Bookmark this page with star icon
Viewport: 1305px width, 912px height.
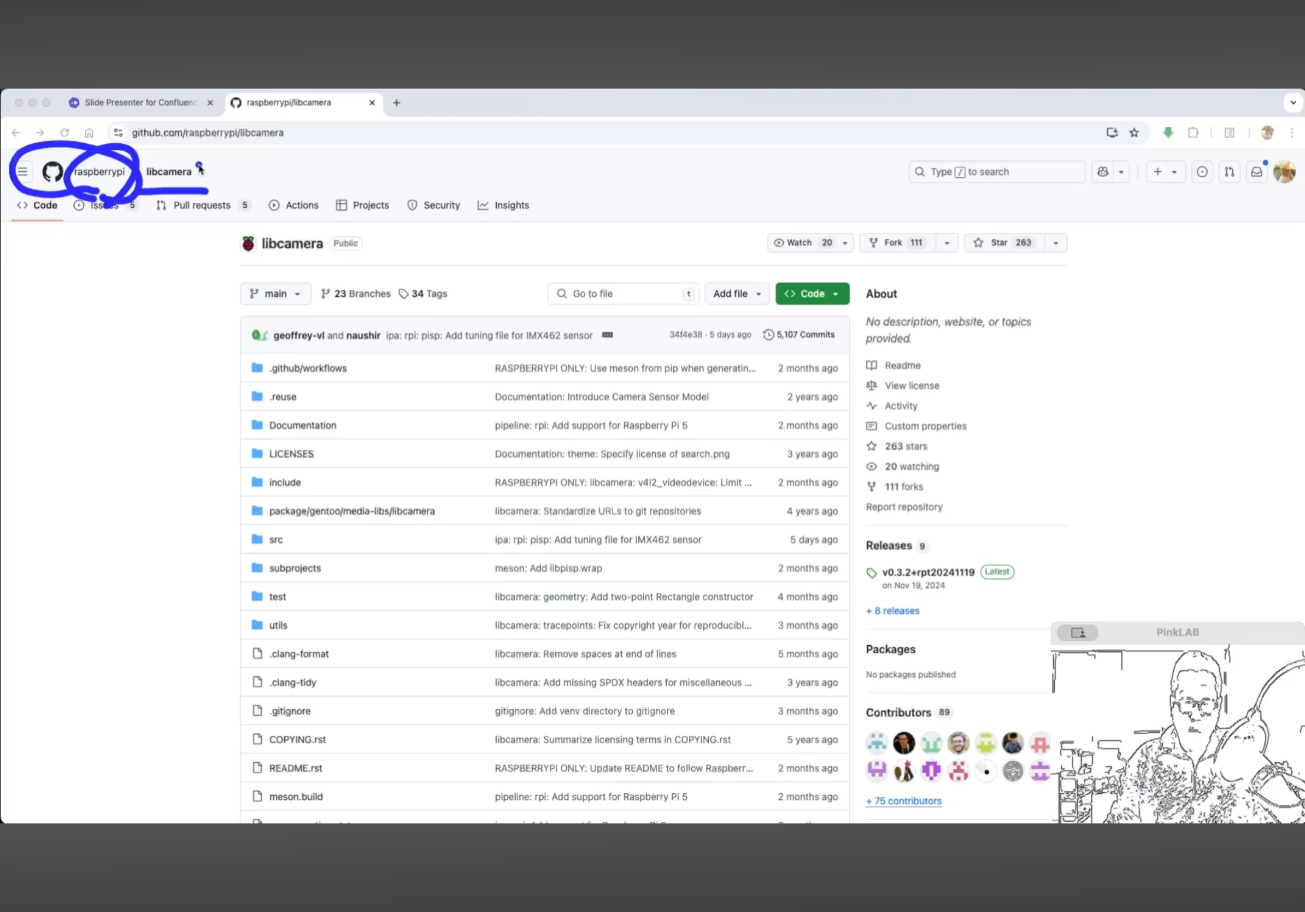[x=1134, y=132]
